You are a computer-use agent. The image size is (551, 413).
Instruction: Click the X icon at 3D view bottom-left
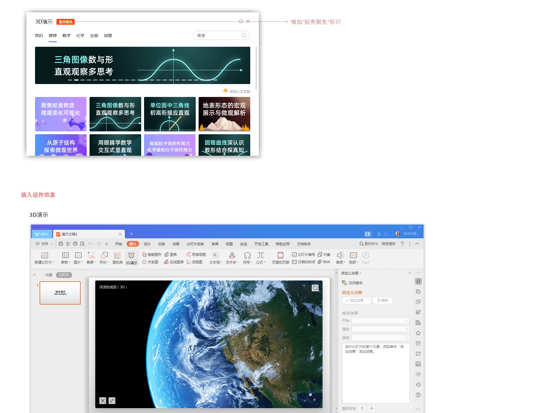(103, 401)
